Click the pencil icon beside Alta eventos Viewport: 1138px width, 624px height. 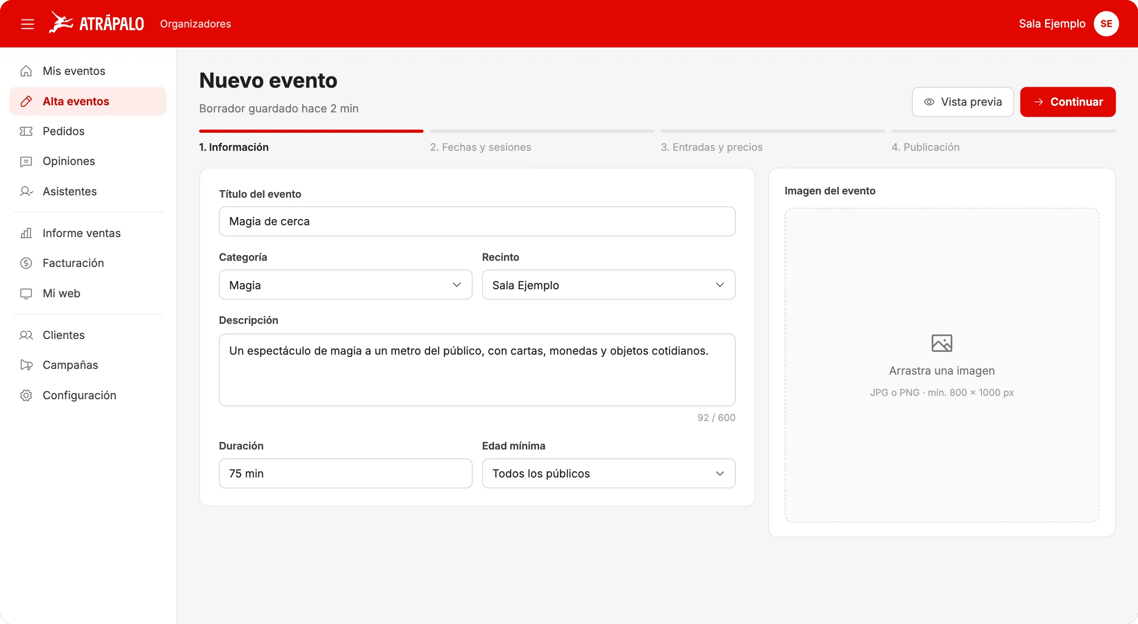[x=26, y=101]
